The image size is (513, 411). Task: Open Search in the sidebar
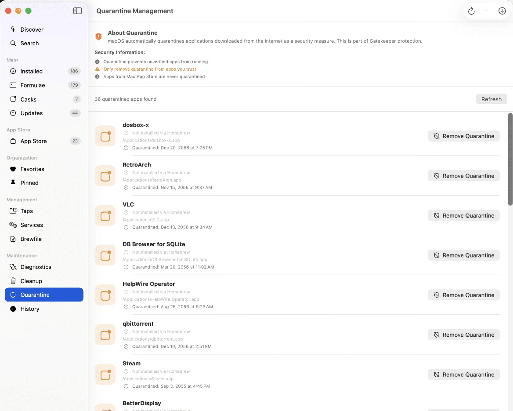(29, 44)
